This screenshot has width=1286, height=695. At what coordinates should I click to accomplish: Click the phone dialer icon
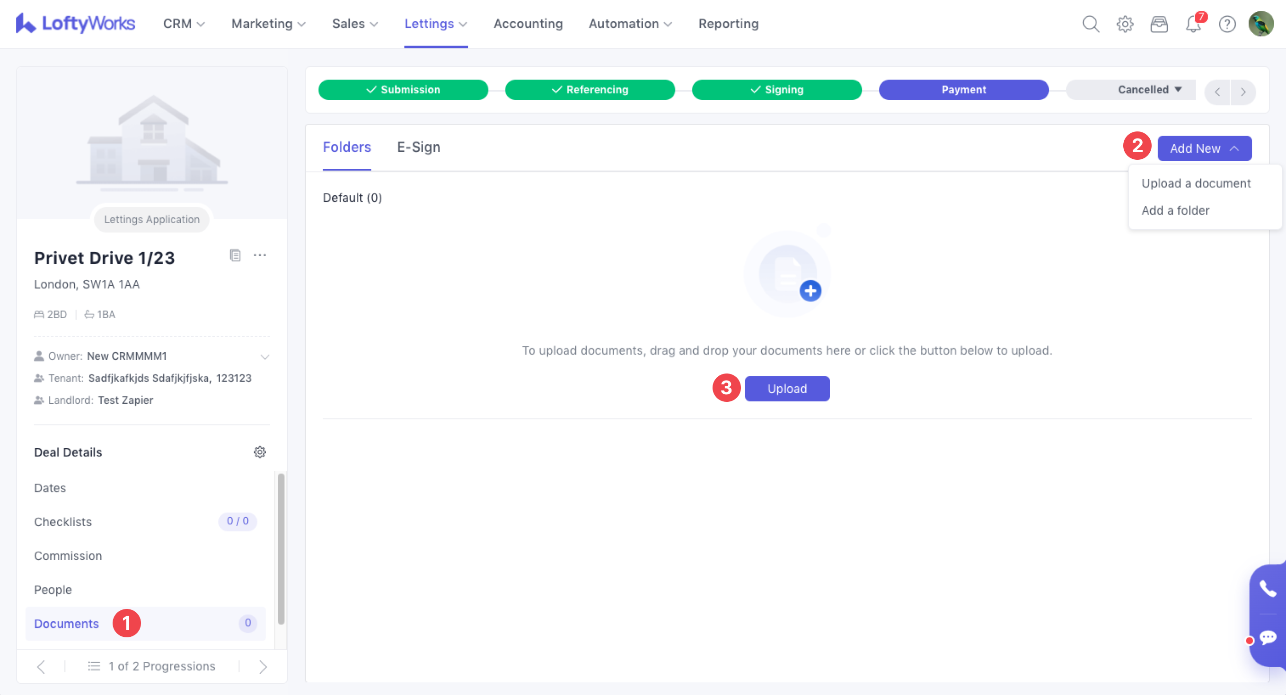pyautogui.click(x=1268, y=589)
